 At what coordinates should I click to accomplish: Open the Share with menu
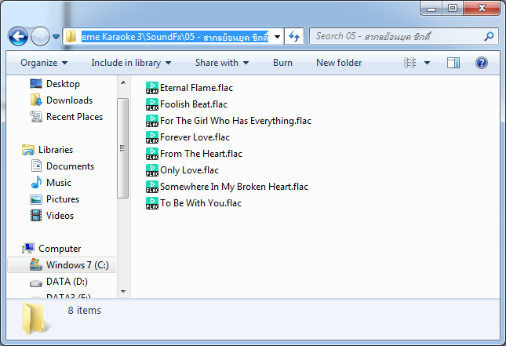coord(222,63)
